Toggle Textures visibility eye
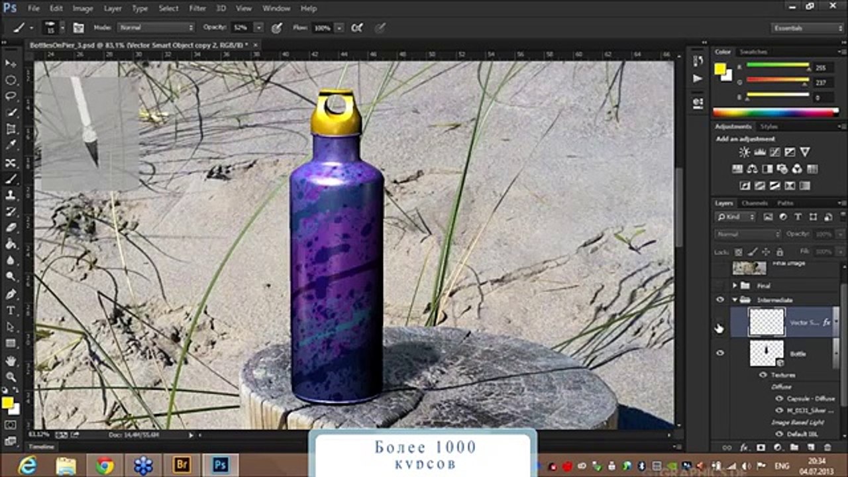The height and width of the screenshot is (477, 848). tap(763, 375)
